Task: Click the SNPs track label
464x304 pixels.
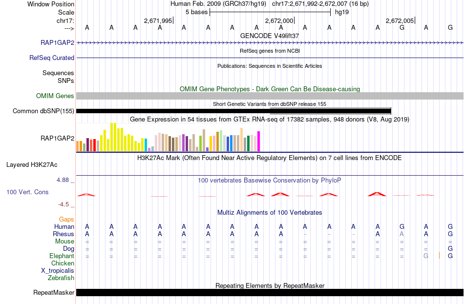Action: click(66, 81)
